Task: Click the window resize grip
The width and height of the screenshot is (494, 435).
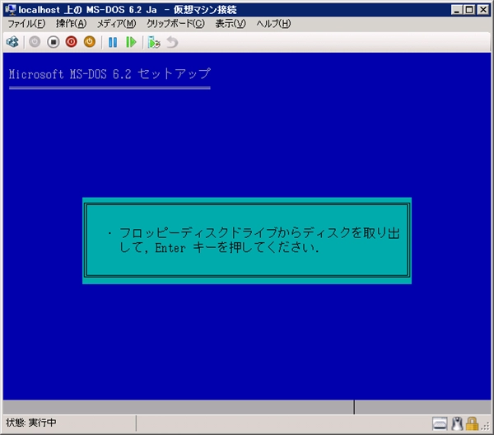Action: pyautogui.click(x=485, y=426)
